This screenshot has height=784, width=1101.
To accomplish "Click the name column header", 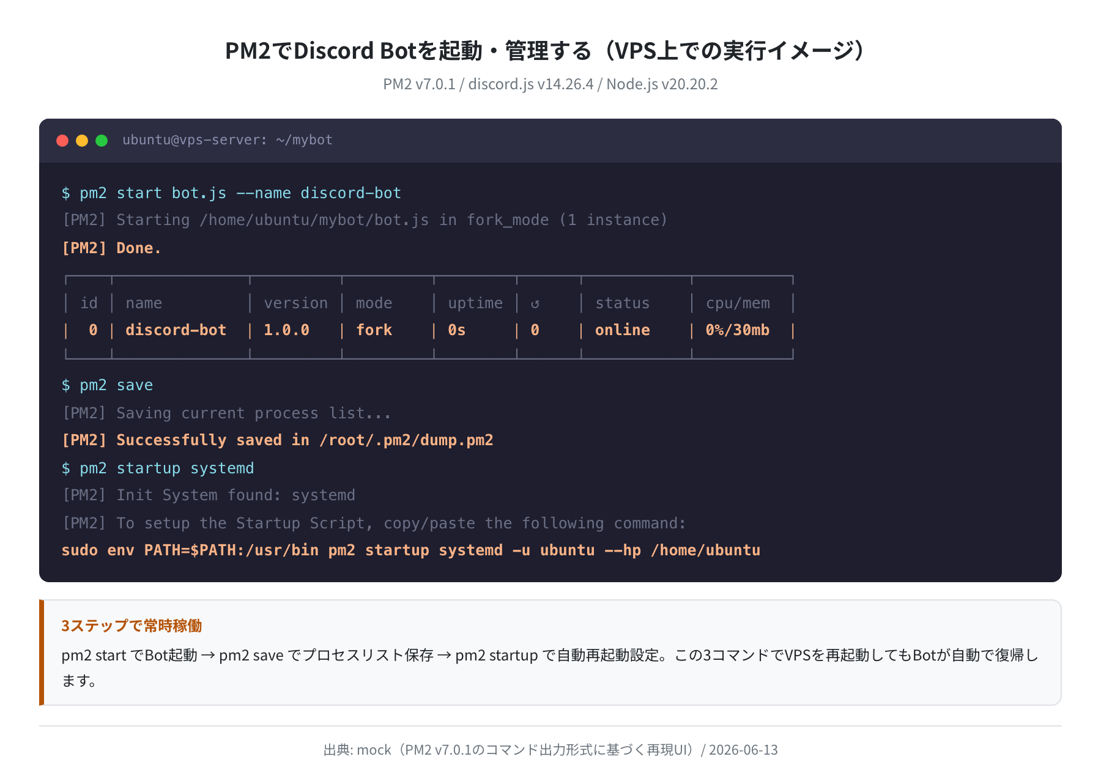I will 144,303.
